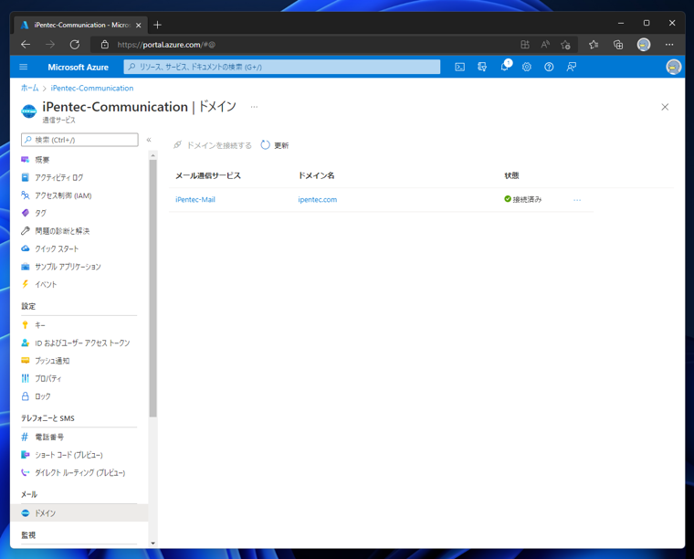Open ダイレクト ルーティング (プレビュー) item
Viewport: 694px width, 559px height.
pyautogui.click(x=79, y=473)
